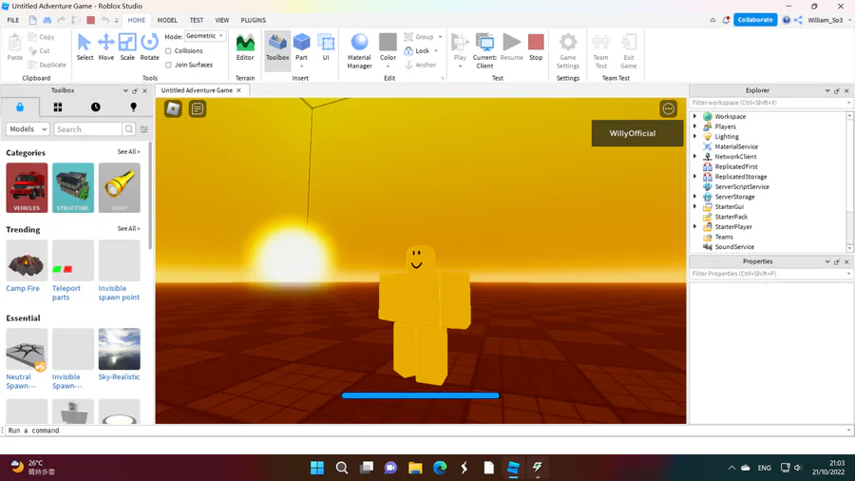Select the Sky-Realistic thumbnail
The width and height of the screenshot is (855, 481).
tap(120, 349)
